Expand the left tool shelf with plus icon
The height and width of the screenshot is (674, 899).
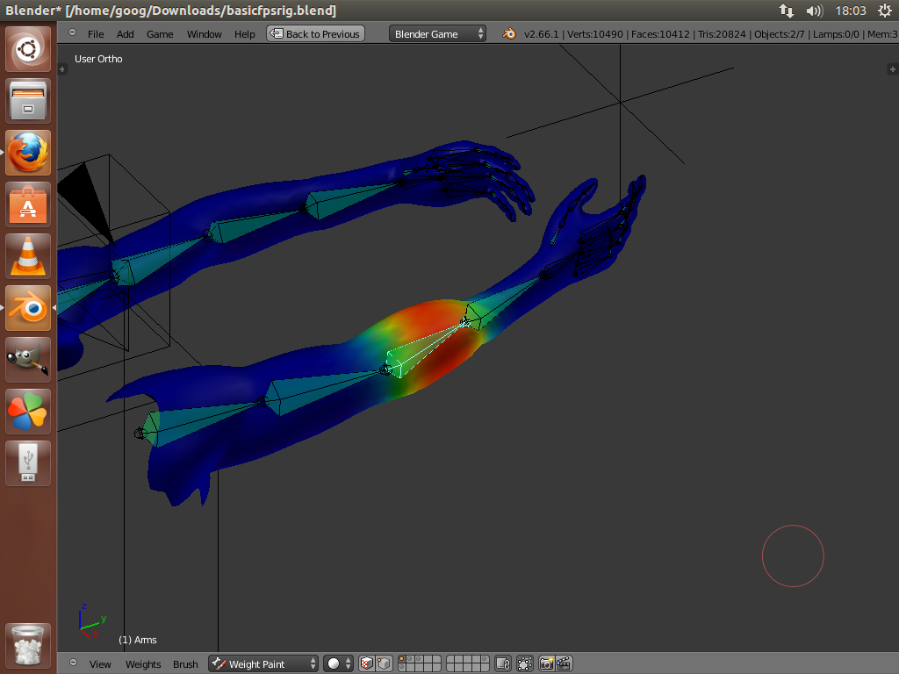[x=62, y=69]
